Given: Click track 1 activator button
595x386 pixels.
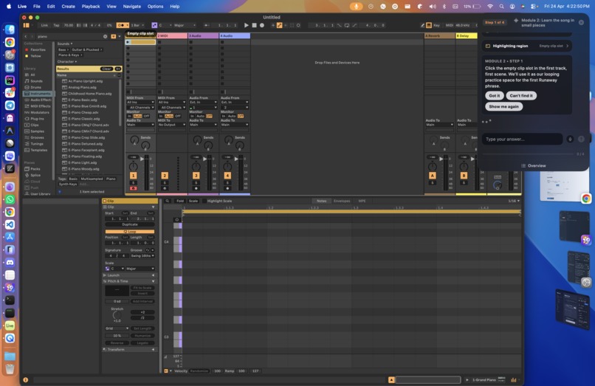Looking at the screenshot, I should point(133,176).
